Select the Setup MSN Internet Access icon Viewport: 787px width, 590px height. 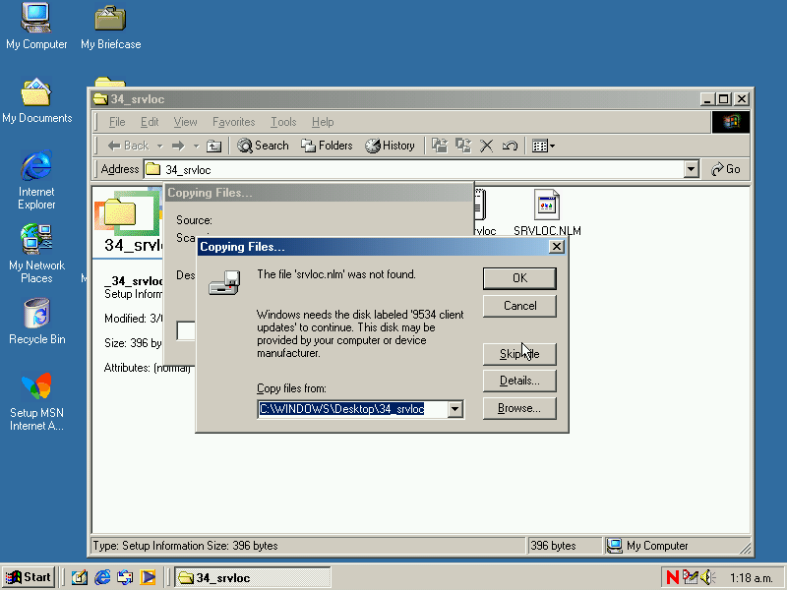click(x=36, y=401)
